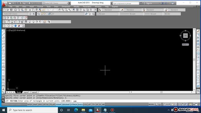The width and height of the screenshot is (201, 113).
Task: Select the Polygon tool in Draw toolbar
Action: [3, 41]
